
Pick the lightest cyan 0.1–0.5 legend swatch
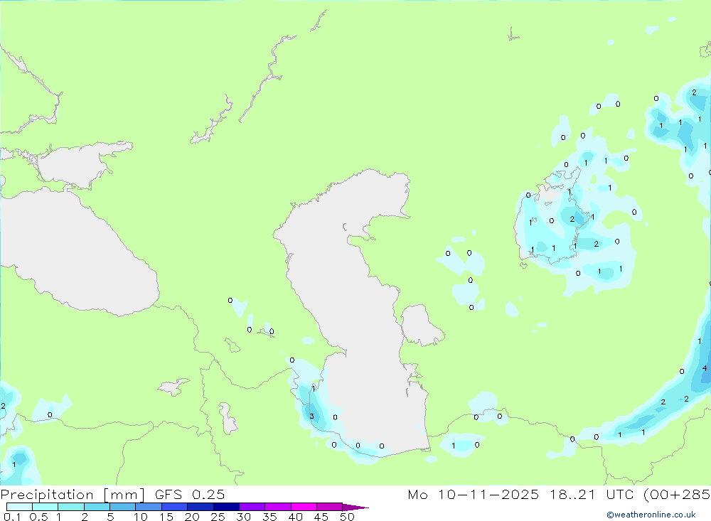(19, 507)
